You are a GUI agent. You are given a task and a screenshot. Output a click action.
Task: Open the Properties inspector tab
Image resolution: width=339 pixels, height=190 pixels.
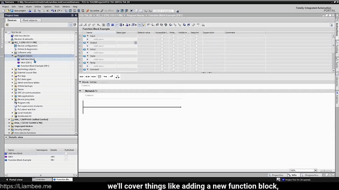[276, 175]
